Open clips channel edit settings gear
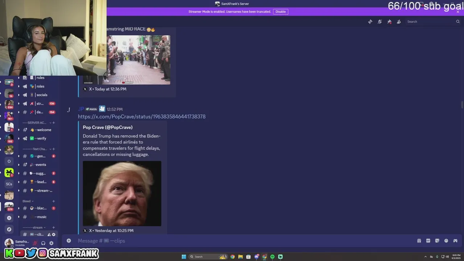Screen dimensions: 464x261 pyautogui.click(x=54, y=235)
